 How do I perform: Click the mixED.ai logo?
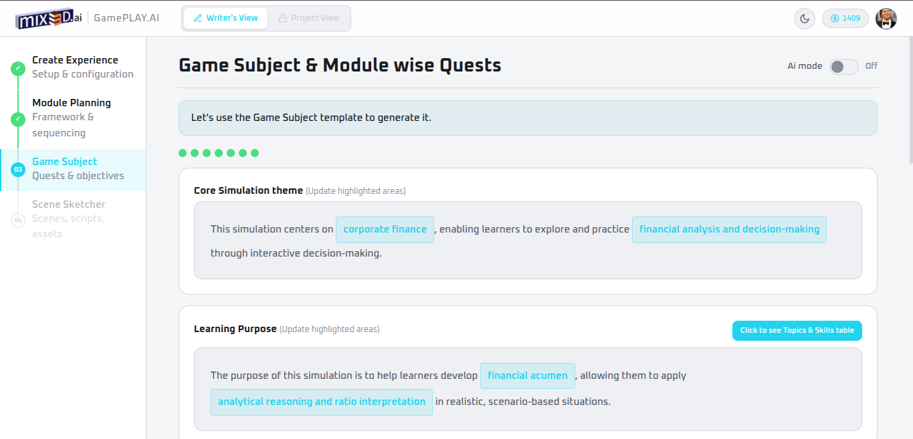click(49, 18)
